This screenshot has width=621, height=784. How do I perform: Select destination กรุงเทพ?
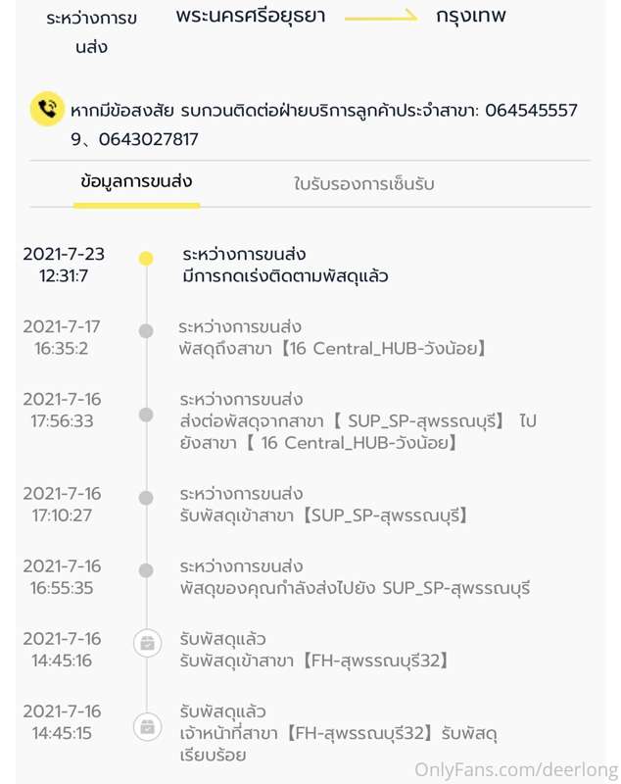pos(471,17)
